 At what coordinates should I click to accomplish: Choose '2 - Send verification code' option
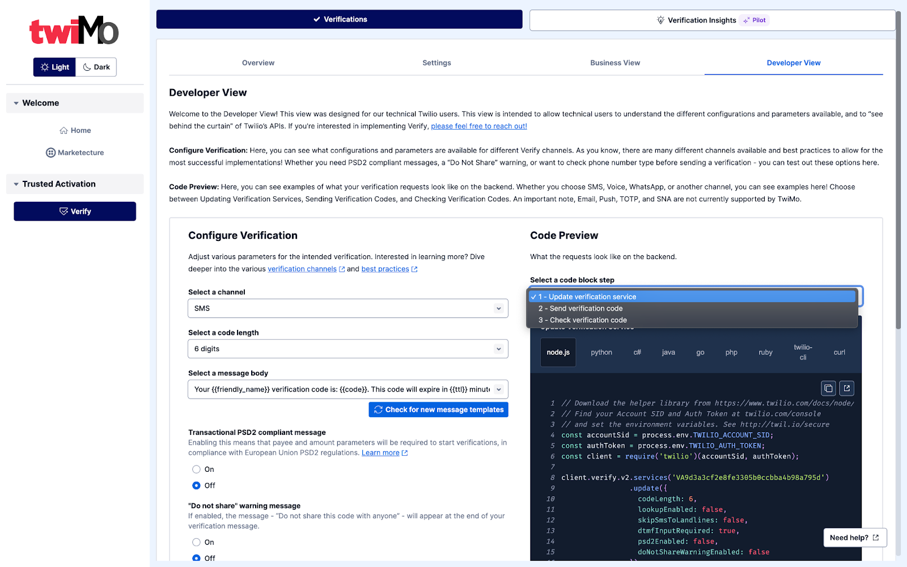pyautogui.click(x=692, y=308)
